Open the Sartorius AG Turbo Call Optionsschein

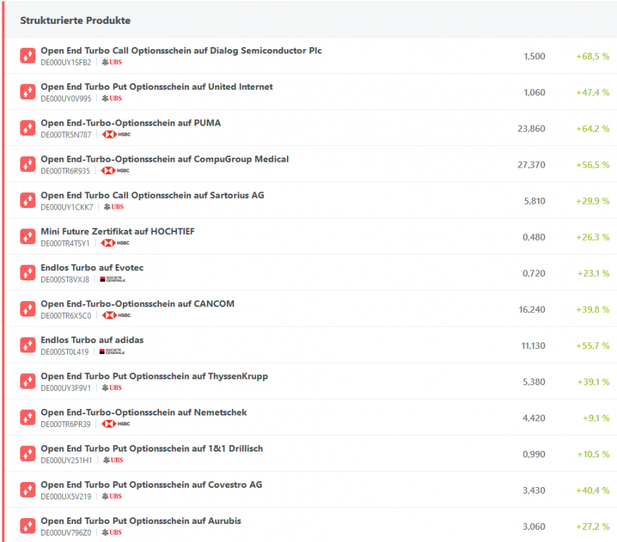(x=152, y=195)
